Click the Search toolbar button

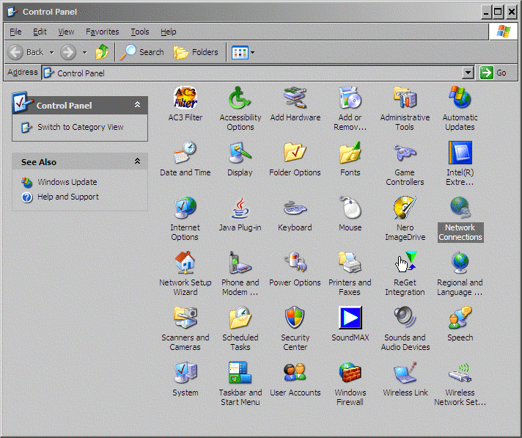coord(141,52)
